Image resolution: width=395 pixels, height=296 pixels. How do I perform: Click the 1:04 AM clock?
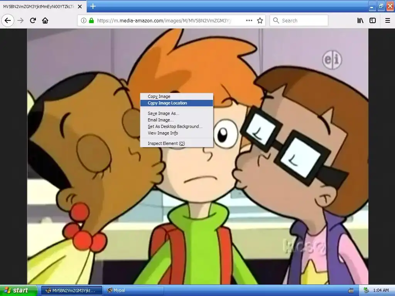click(381, 291)
